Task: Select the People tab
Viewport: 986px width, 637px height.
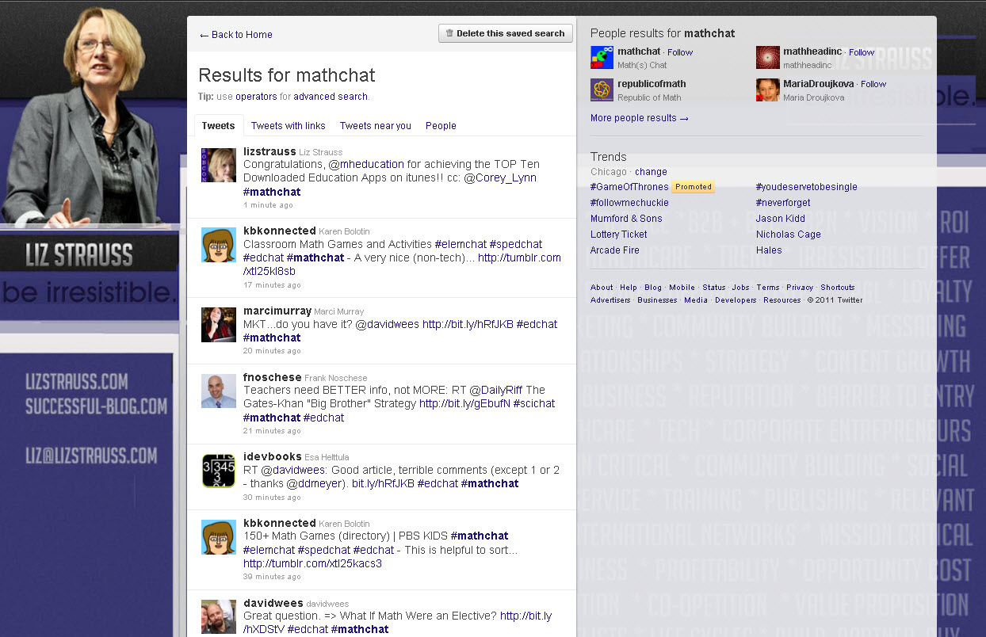Action: point(441,126)
